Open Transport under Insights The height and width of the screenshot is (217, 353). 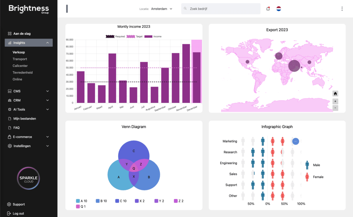(20, 59)
